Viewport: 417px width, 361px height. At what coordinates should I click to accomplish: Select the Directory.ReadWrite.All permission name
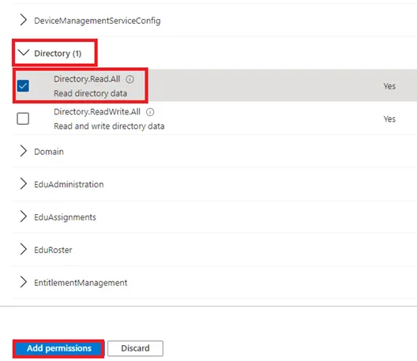pyautogui.click(x=97, y=111)
